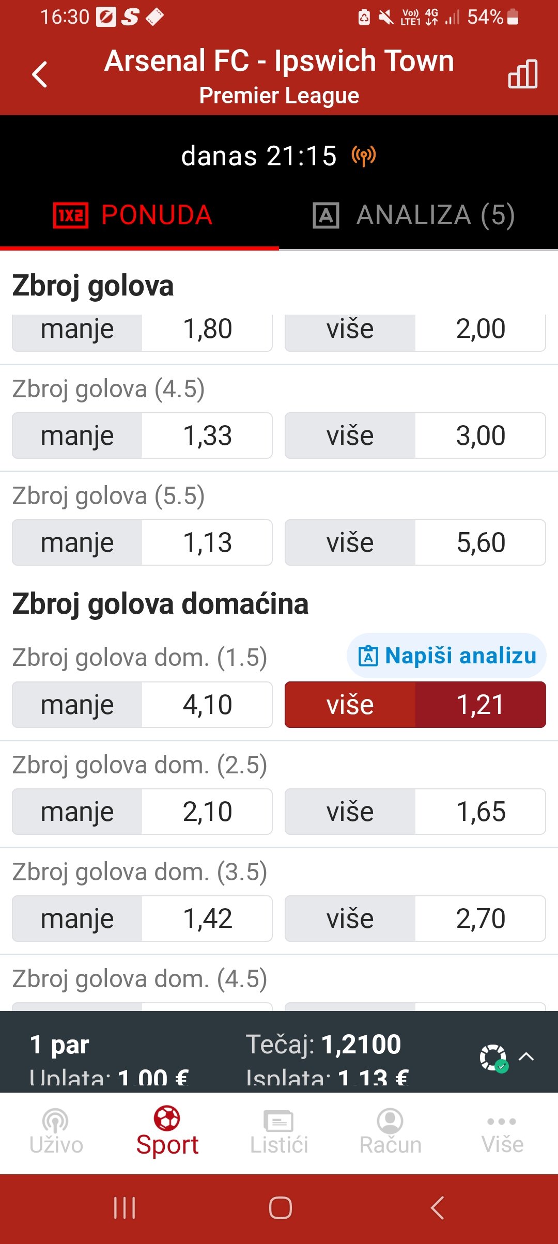The image size is (558, 1244).
Task: Open the Više more menu
Action: click(x=502, y=1132)
